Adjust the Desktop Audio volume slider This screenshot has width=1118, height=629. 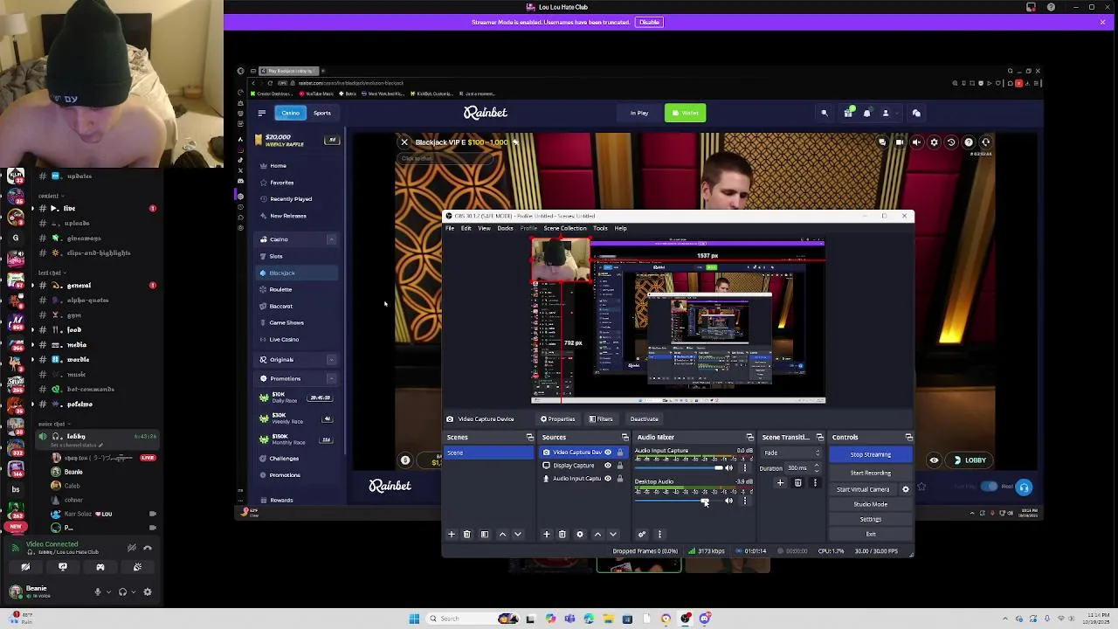pos(678,501)
